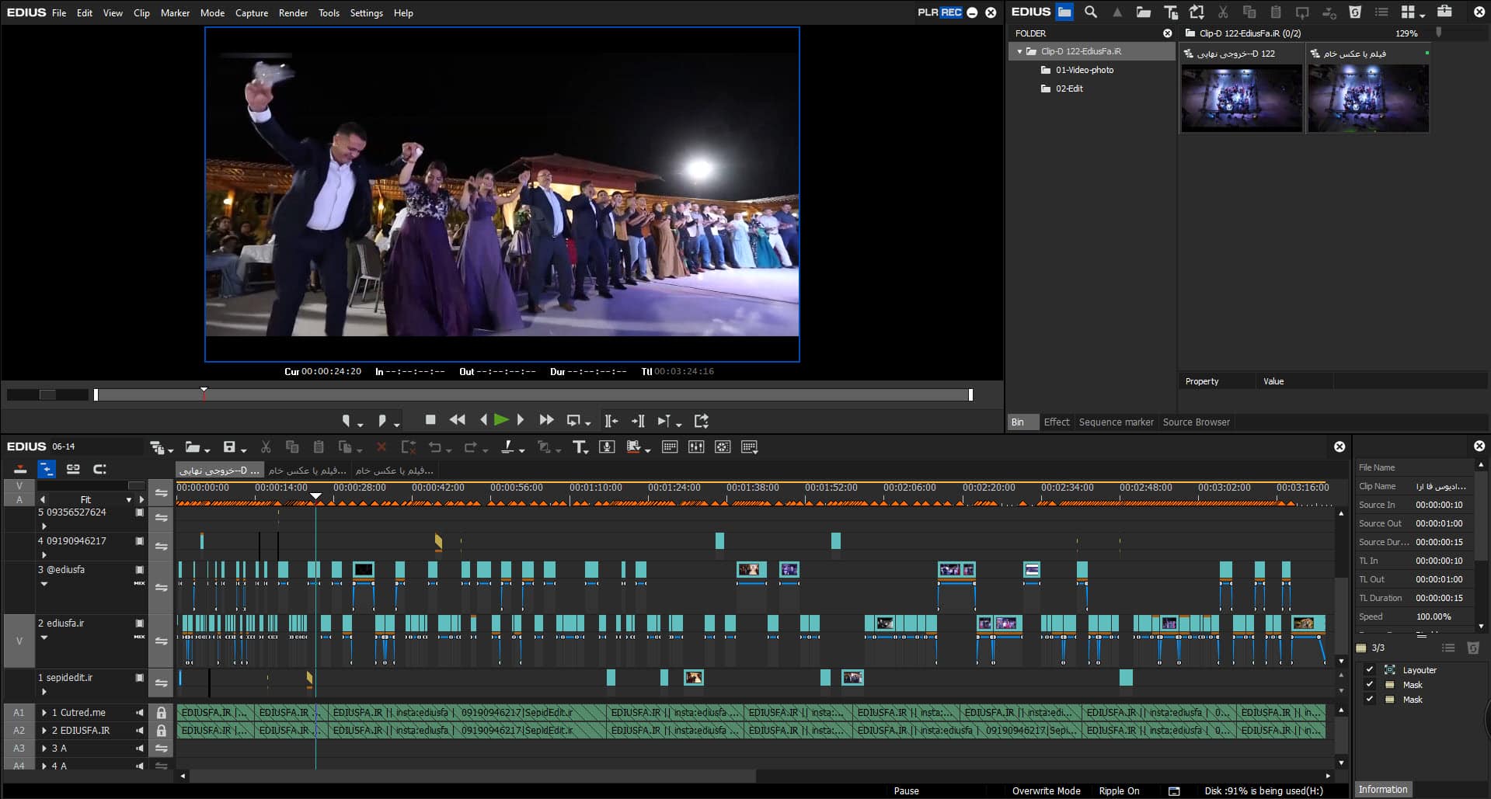Screen dimensions: 1491x799
Task: Click the green Play button
Action: (501, 420)
